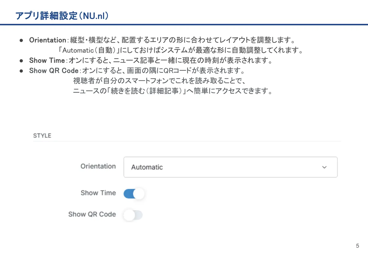Open the Orientation dropdown showing Automatic
Screen dimensions: 368x260
tap(230, 167)
